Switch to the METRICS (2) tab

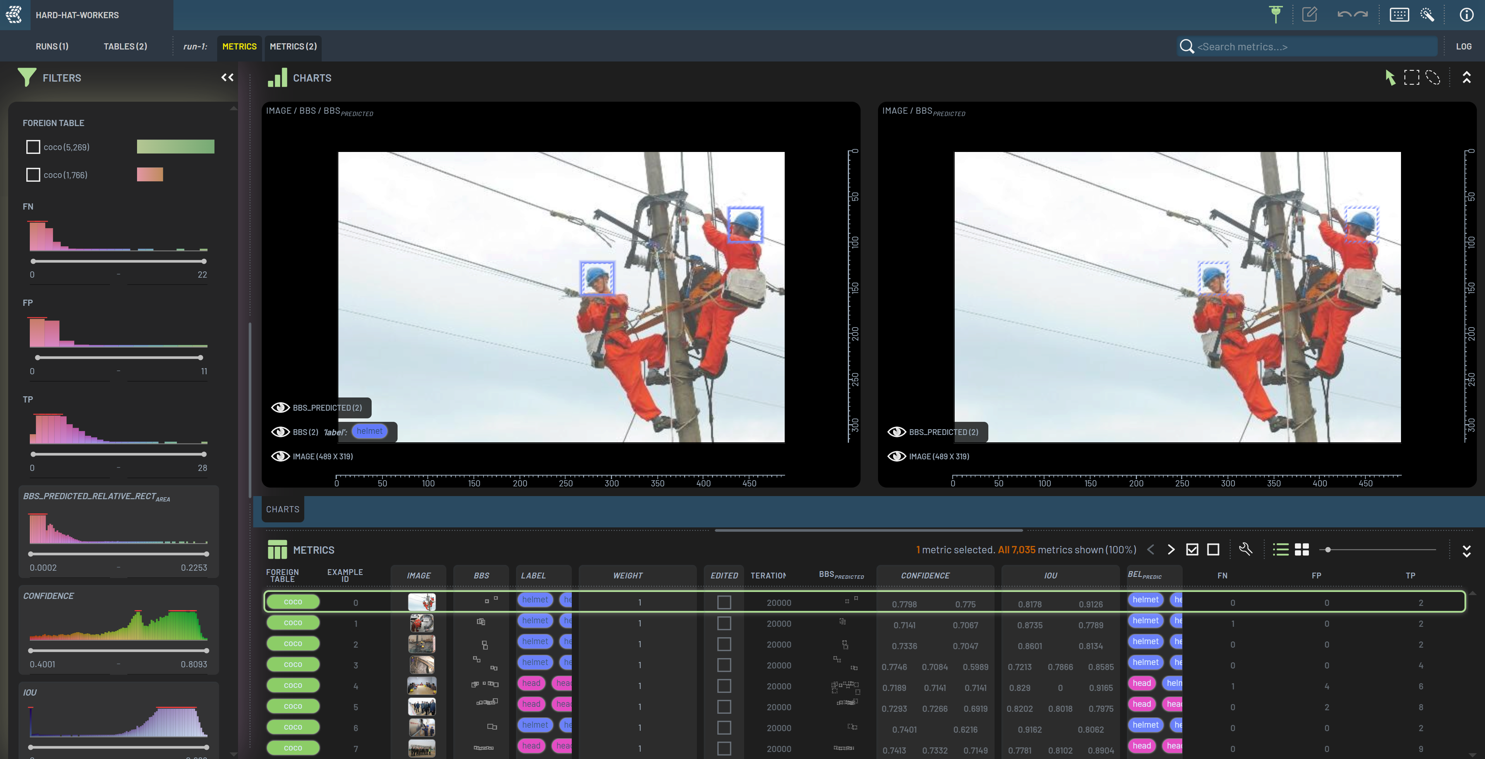click(x=293, y=47)
